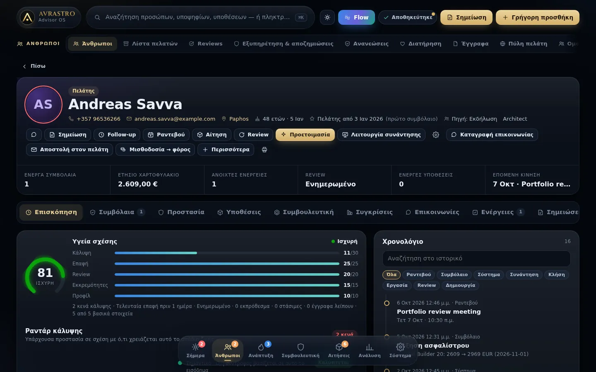The width and height of the screenshot is (596, 372).
Task: Open Συμβουλευτική in the bottom dock
Action: pos(300,350)
